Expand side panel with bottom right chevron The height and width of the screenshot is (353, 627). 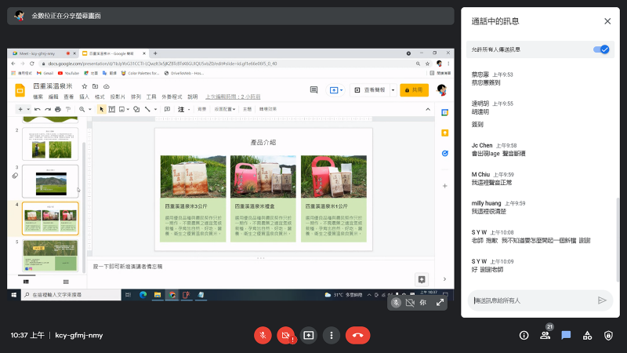444,279
